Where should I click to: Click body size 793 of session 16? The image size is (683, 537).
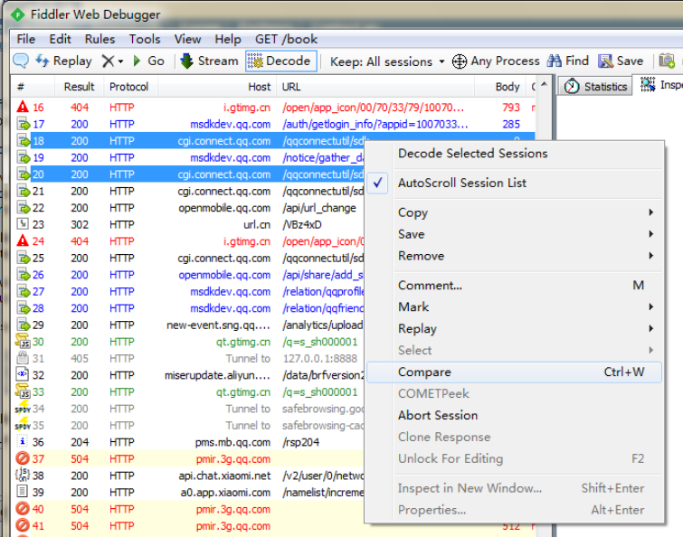tap(511, 107)
